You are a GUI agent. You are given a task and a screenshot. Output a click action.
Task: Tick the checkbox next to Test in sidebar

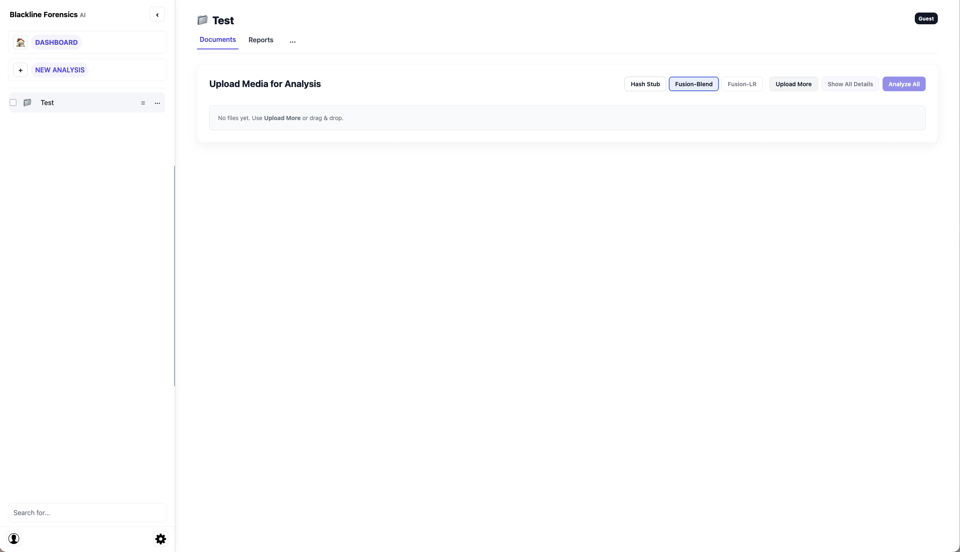coord(13,102)
